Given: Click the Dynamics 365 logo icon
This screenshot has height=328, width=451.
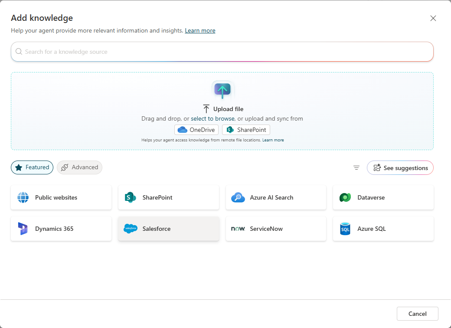Looking at the screenshot, I should 23,229.
